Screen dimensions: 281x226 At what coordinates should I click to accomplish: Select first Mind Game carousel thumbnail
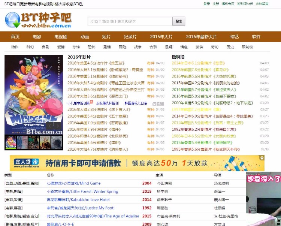tap(11, 142)
